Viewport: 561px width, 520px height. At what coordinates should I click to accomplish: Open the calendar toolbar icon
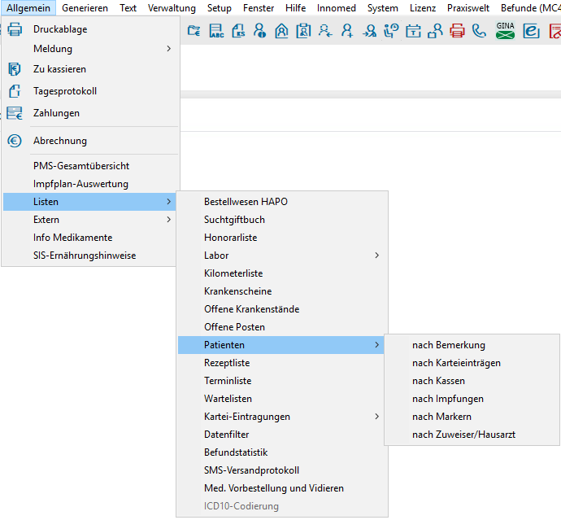tap(413, 31)
